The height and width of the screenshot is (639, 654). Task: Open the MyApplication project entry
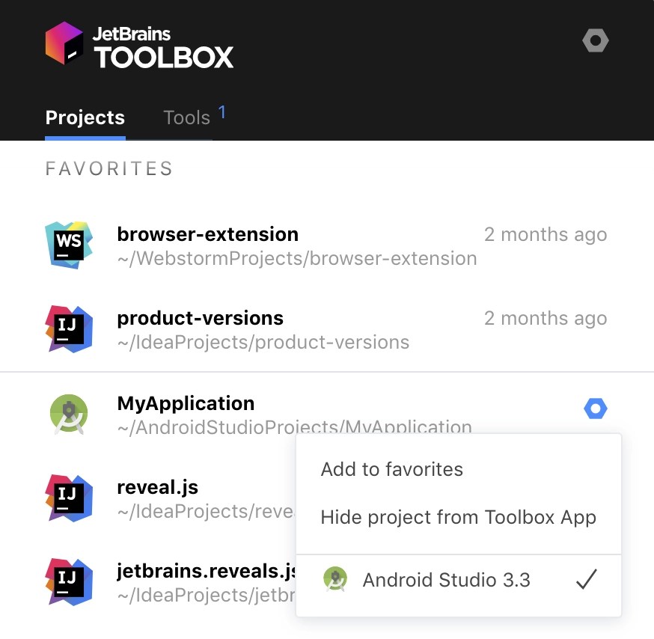(x=186, y=403)
